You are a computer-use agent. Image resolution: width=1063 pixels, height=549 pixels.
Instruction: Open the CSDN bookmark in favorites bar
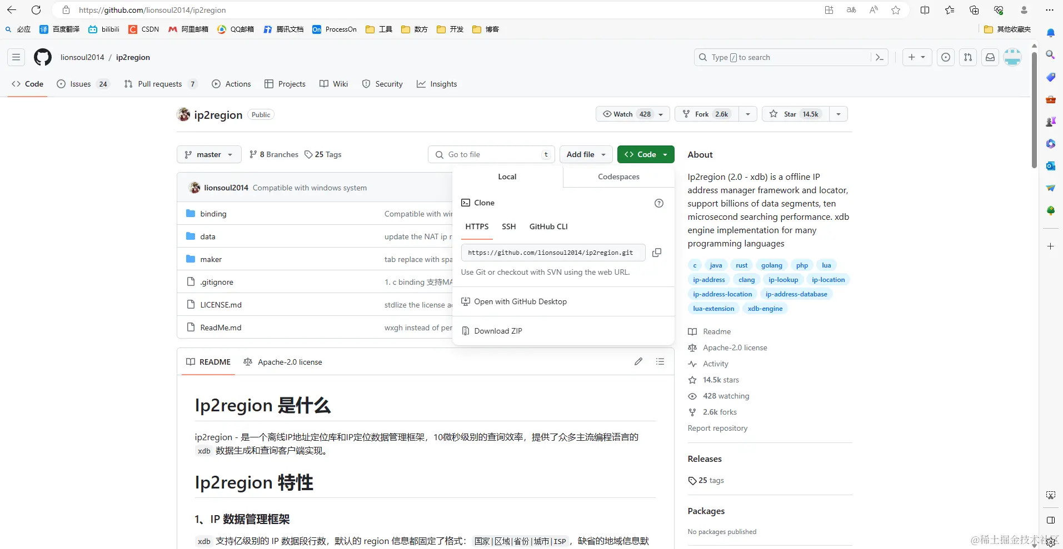click(144, 29)
